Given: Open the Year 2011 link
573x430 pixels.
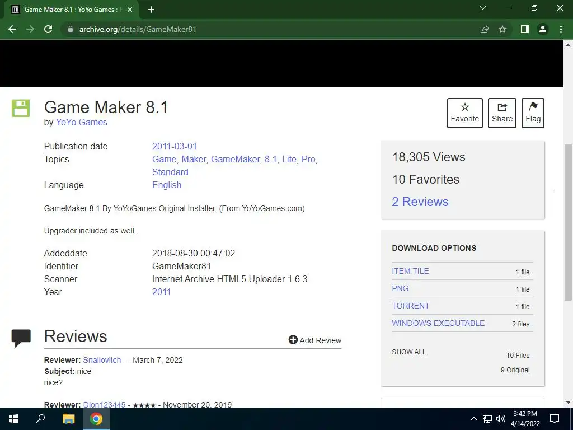Looking at the screenshot, I should [x=162, y=292].
